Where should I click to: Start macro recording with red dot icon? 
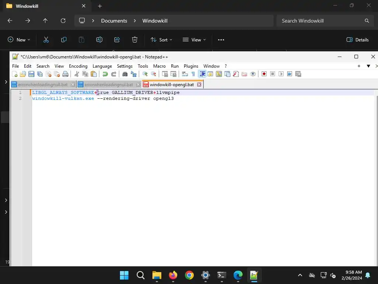pos(264,74)
